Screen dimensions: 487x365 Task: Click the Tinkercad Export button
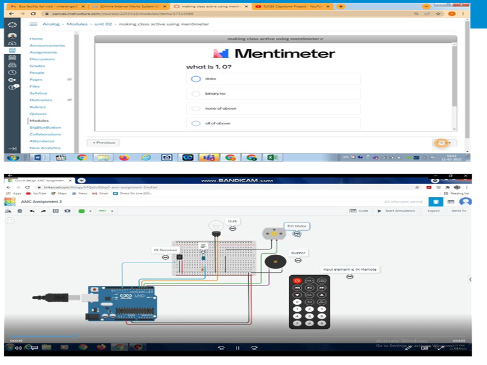[x=433, y=210]
